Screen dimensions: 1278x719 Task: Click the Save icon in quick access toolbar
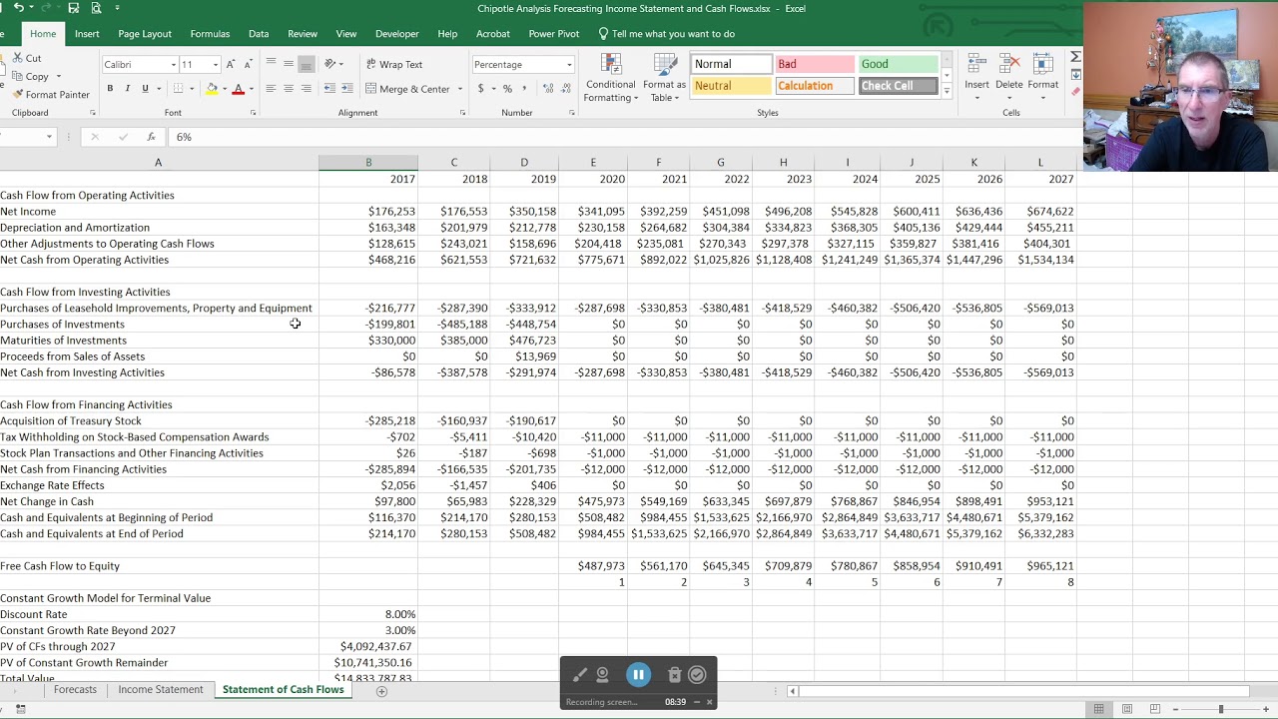[73, 8]
